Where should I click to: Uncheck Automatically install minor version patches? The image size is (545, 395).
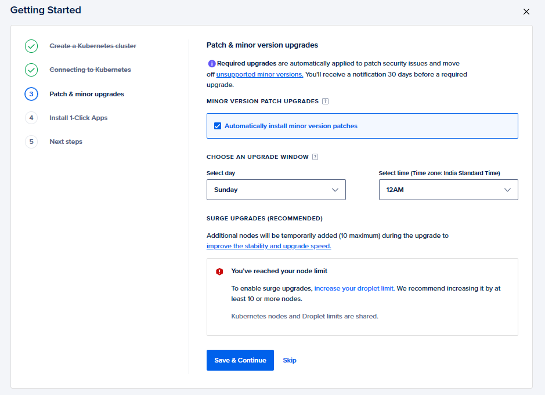218,126
